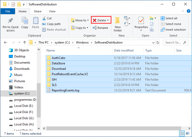
Task: Go up one folder level
Action: (x=25, y=42)
